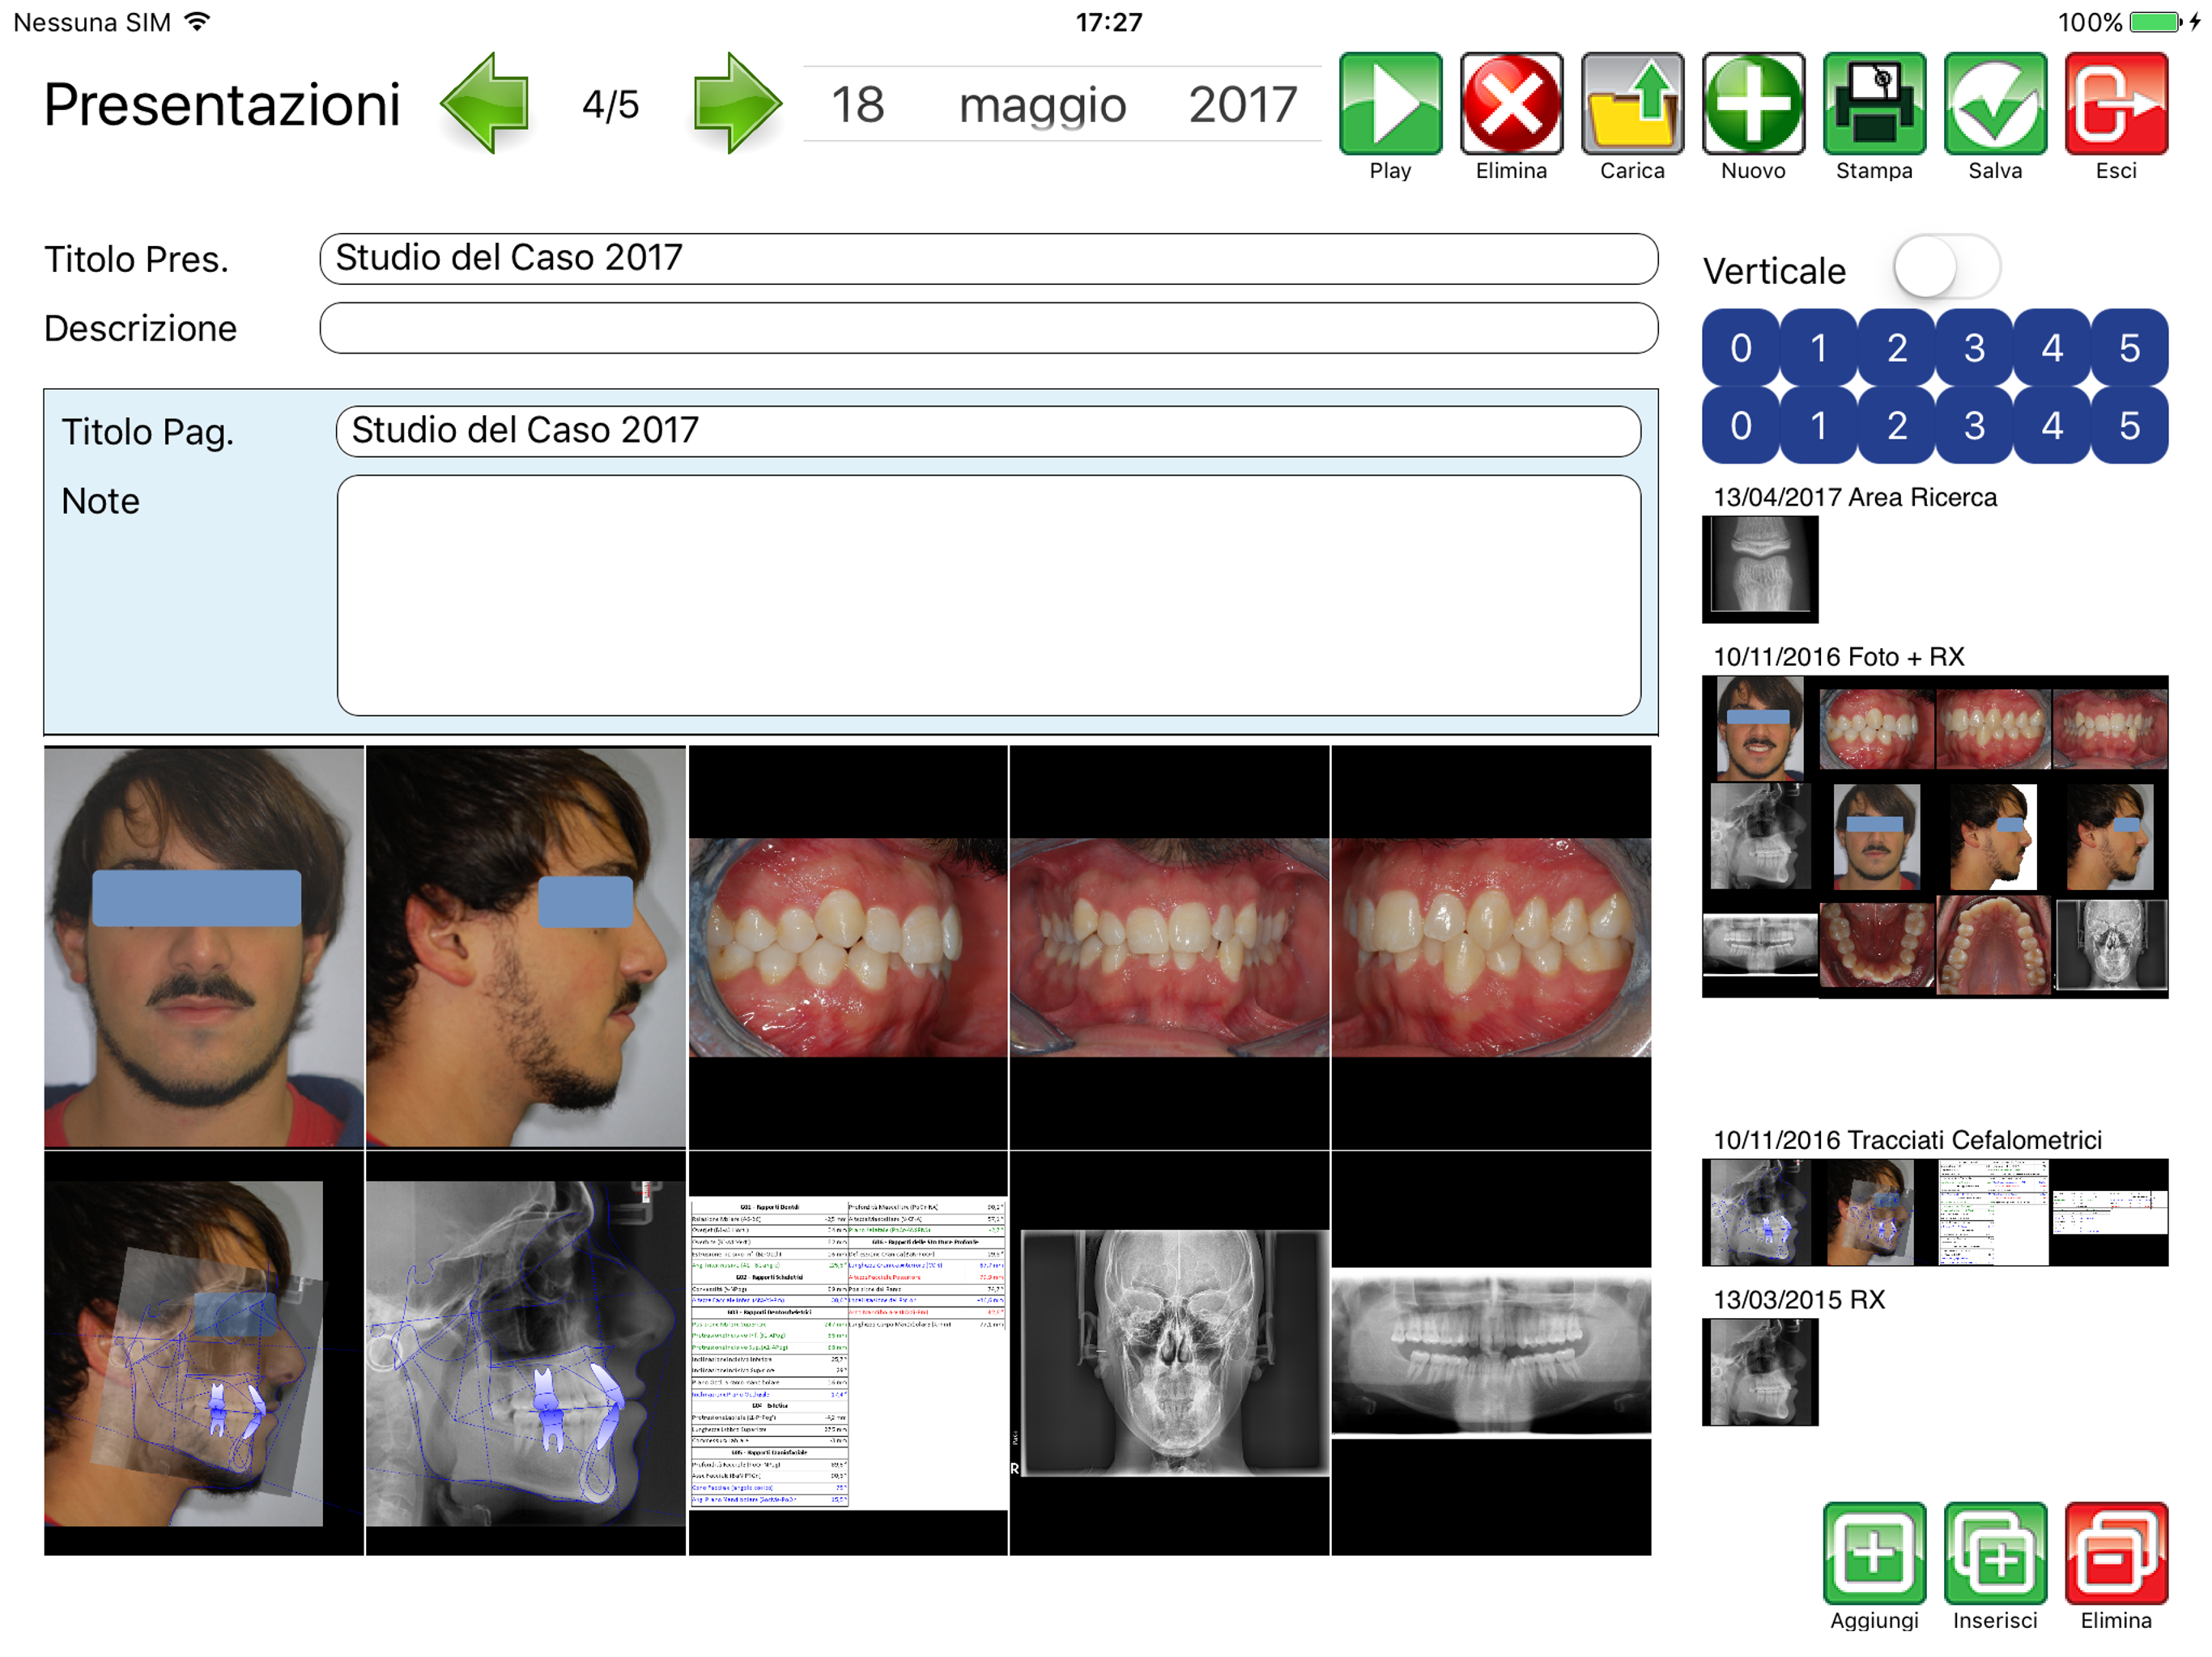This screenshot has height=1657, width=2212.
Task: Open the day picker showing 18
Action: coord(857,105)
